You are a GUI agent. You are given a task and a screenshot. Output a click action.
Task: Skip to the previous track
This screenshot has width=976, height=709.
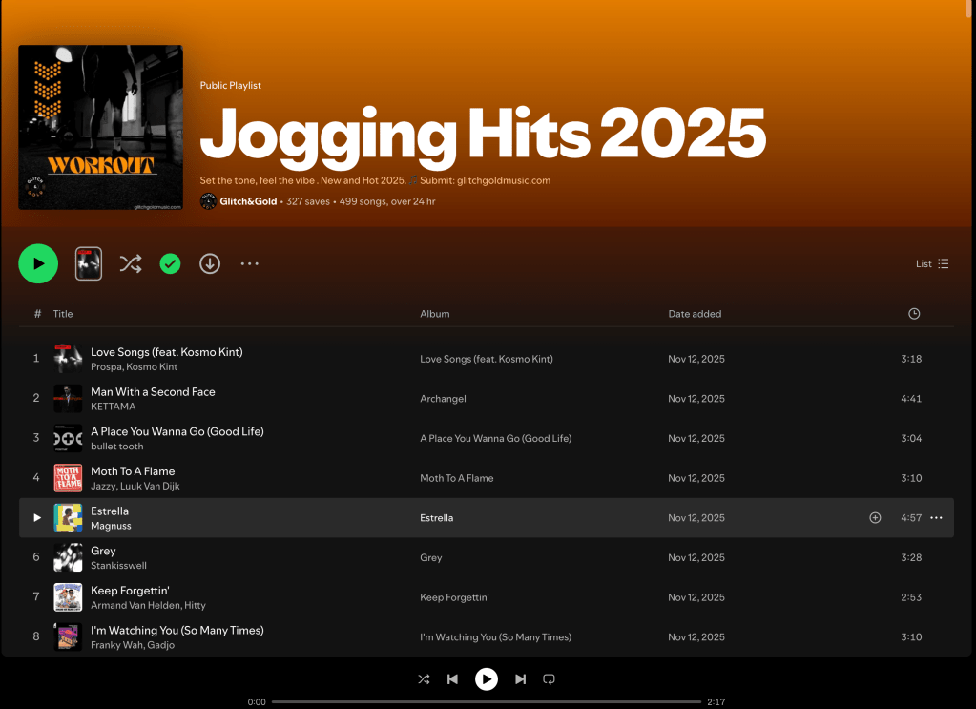pyautogui.click(x=452, y=679)
